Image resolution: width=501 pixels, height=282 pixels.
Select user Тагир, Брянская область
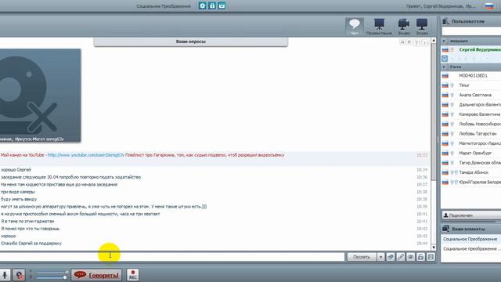tap(471, 163)
